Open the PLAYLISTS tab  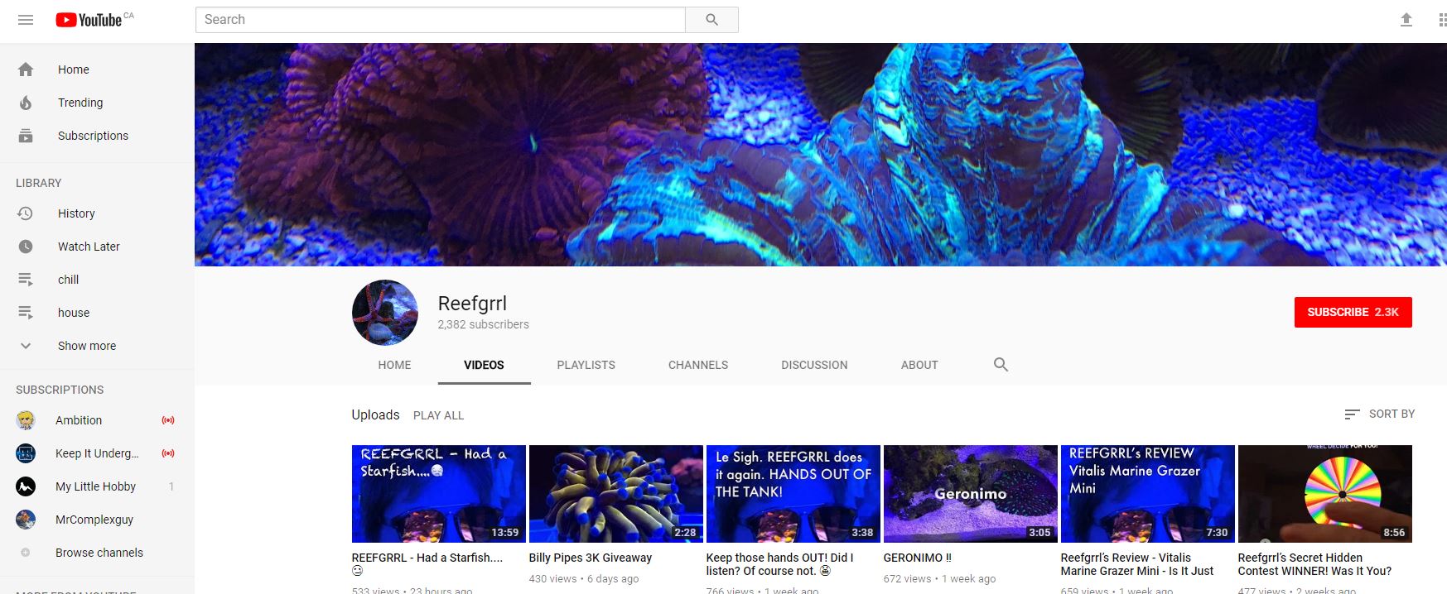tap(586, 365)
